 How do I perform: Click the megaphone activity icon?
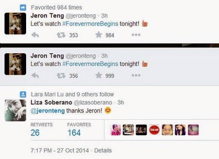pos(23,8)
